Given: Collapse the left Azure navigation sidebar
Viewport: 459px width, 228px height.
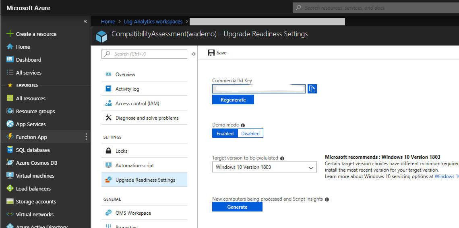Looking at the screenshot, I should (x=85, y=21).
